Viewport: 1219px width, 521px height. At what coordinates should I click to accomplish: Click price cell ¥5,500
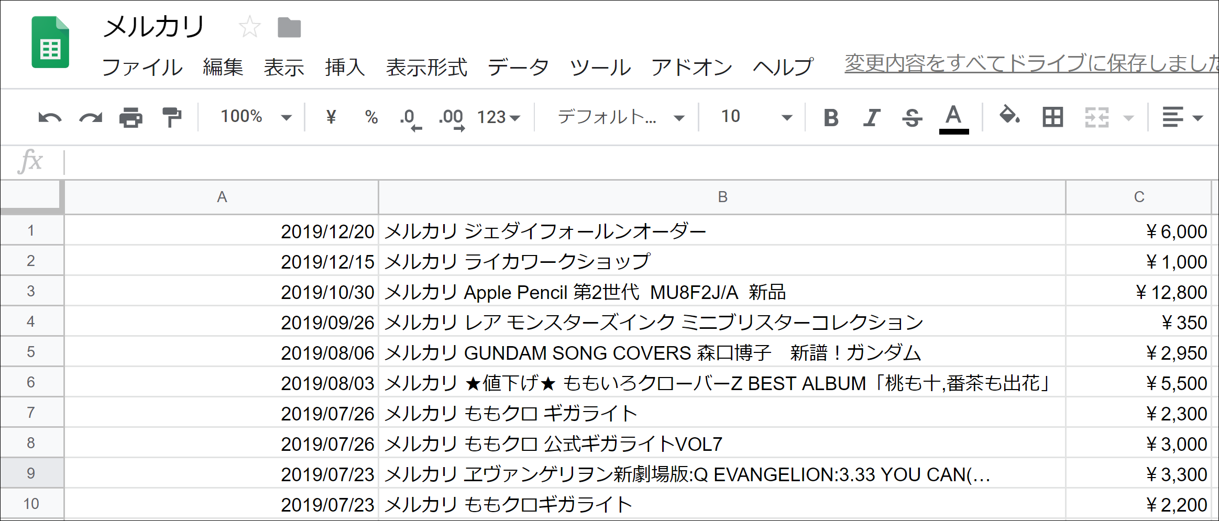(x=1139, y=383)
